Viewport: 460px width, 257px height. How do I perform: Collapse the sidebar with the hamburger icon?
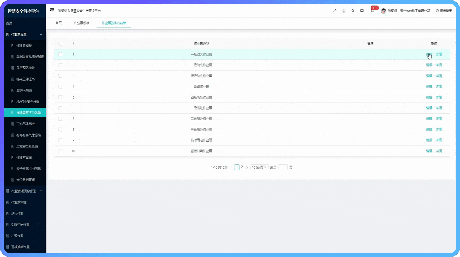tap(52, 11)
